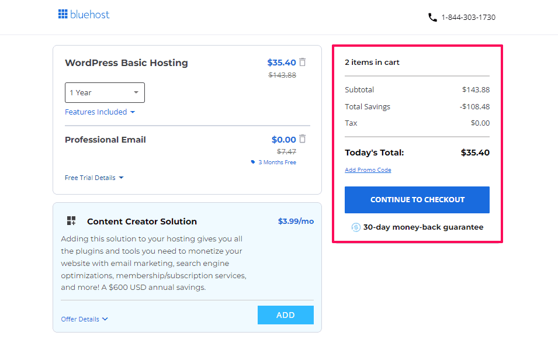
Task: Open the 1 Year term dropdown
Action: click(x=105, y=92)
